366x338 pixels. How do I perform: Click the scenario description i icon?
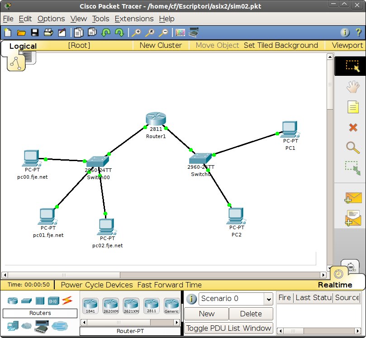[191, 299]
